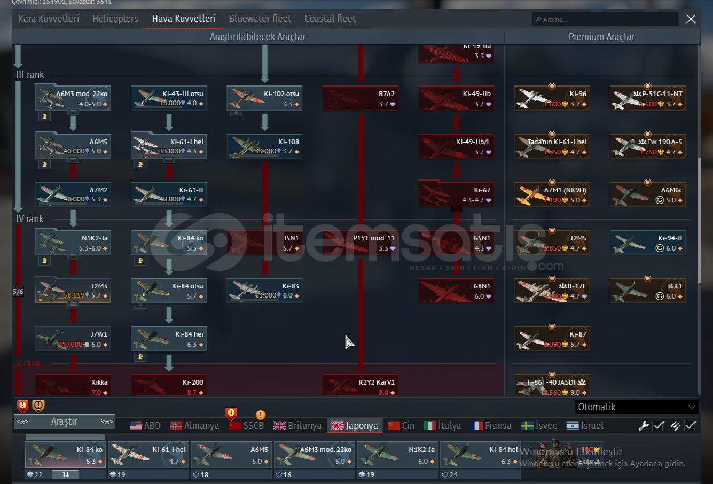
Task: Choose the Ki-67 bomber card
Action: 456,194
